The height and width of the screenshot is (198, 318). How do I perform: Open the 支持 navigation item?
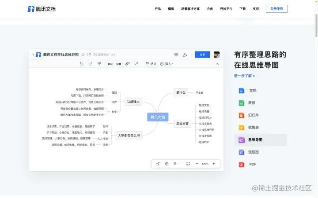point(256,9)
